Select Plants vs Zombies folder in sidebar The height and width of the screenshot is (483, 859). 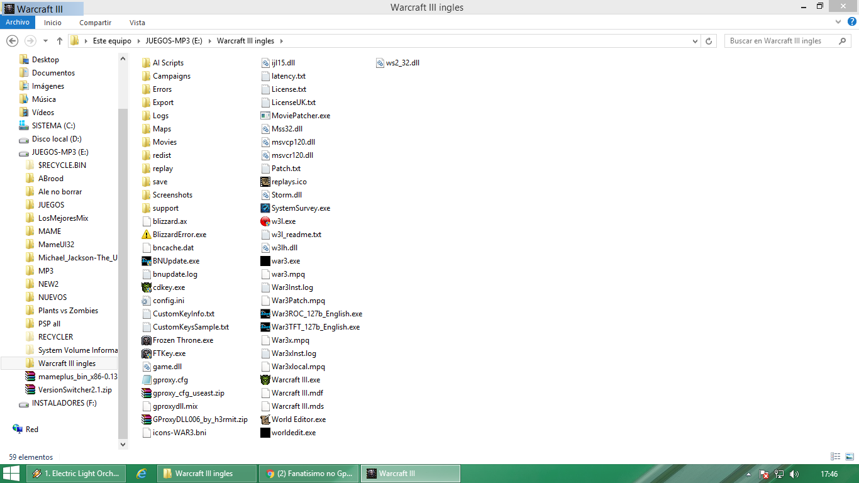[68, 311]
